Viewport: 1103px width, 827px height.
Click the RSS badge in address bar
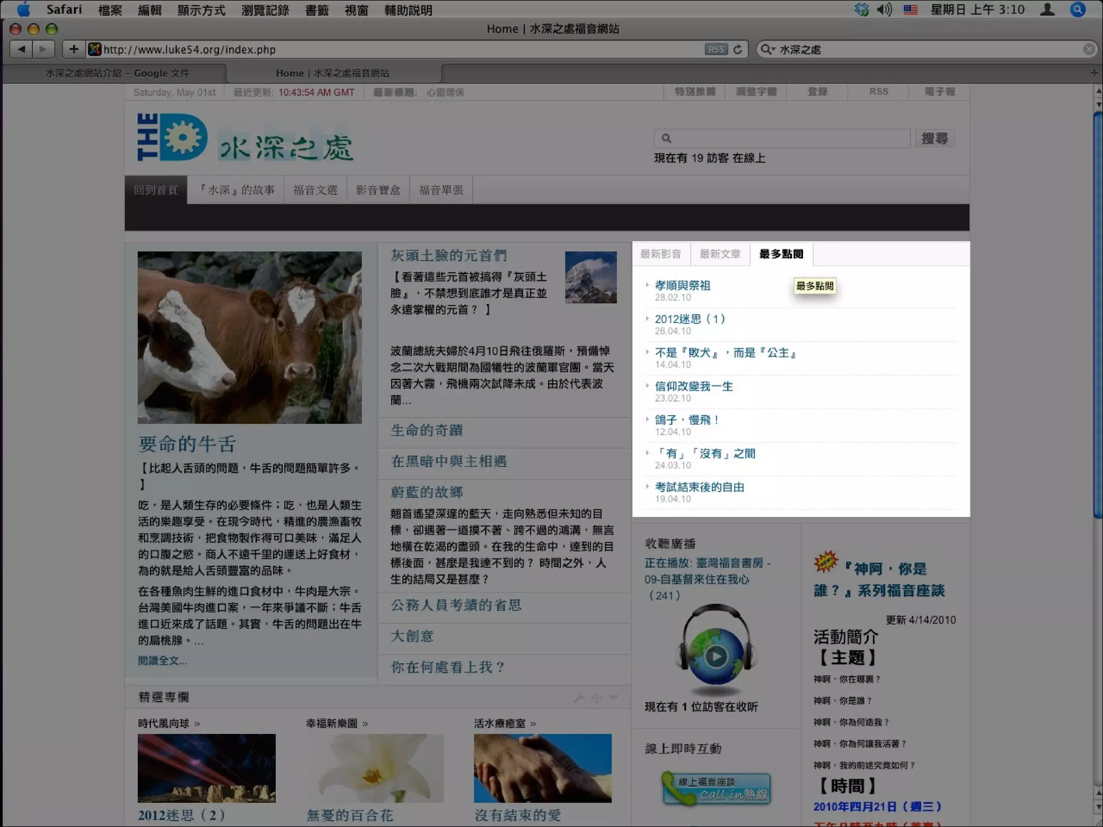tap(716, 50)
